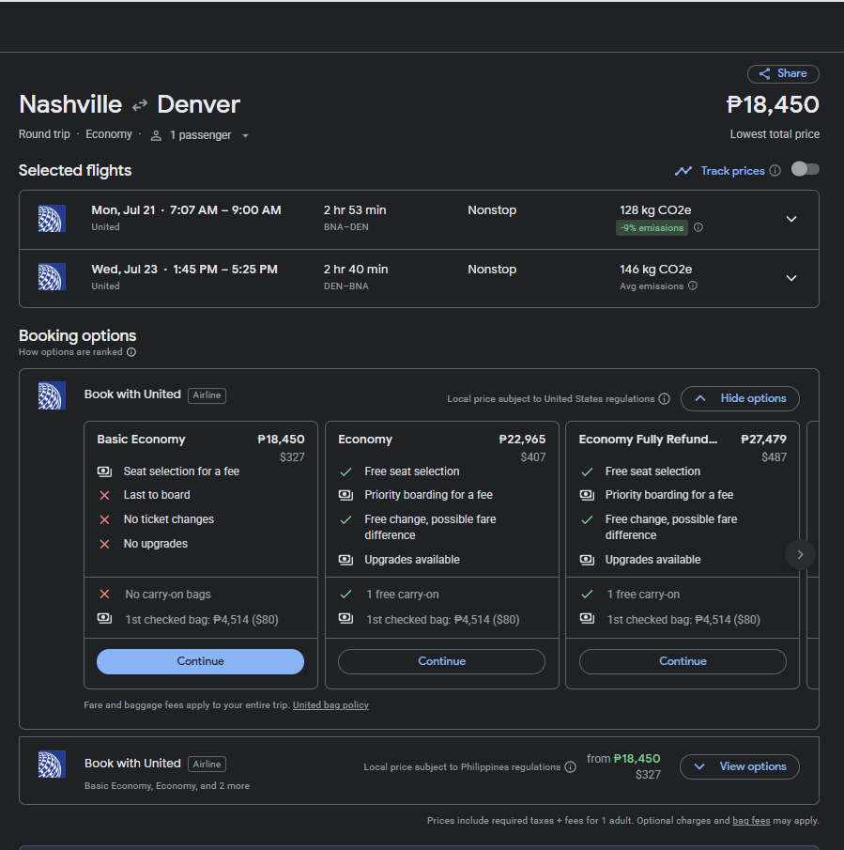Click the X icon next to Last to board

pyautogui.click(x=104, y=495)
